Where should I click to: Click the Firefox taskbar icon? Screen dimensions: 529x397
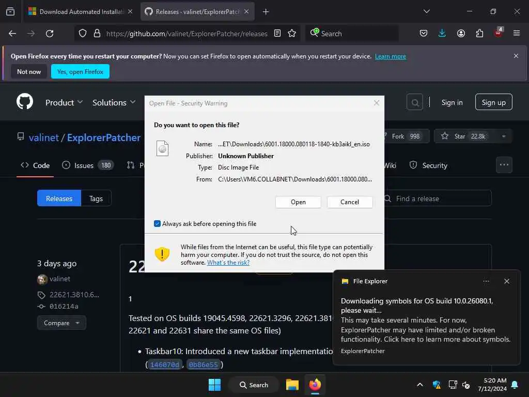(x=315, y=385)
